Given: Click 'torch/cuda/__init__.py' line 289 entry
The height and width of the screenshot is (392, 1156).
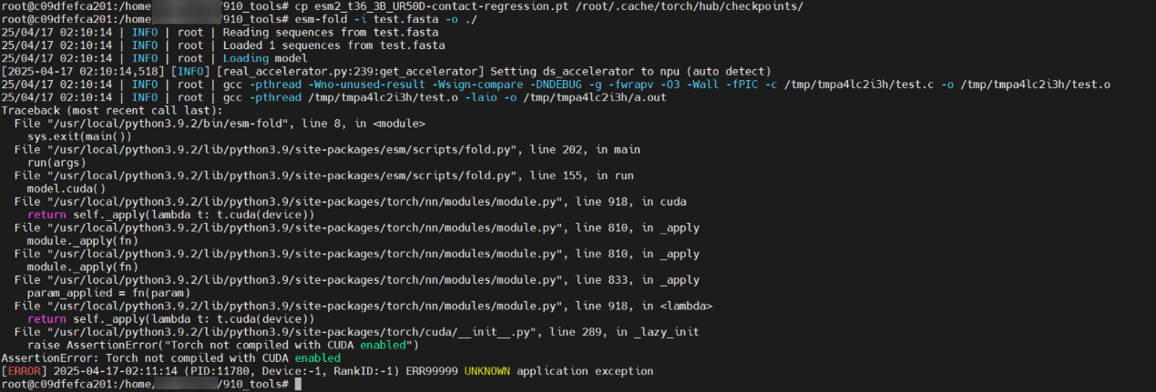Looking at the screenshot, I should (x=356, y=331).
